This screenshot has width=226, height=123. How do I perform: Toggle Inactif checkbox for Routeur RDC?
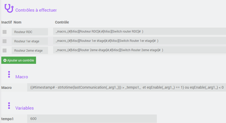[x=4, y=32]
